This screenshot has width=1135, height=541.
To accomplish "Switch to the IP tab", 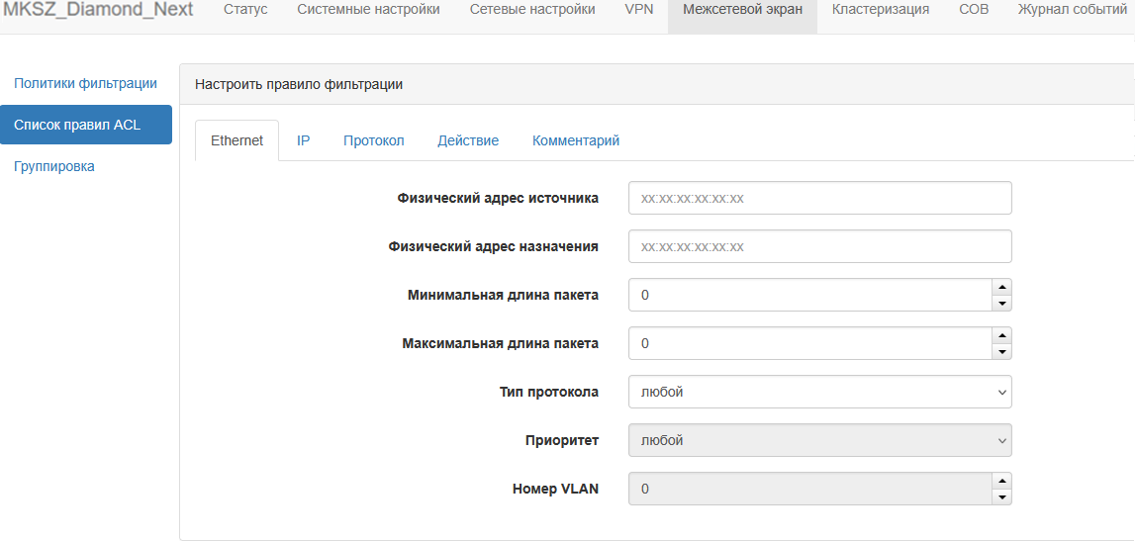I will 304,140.
